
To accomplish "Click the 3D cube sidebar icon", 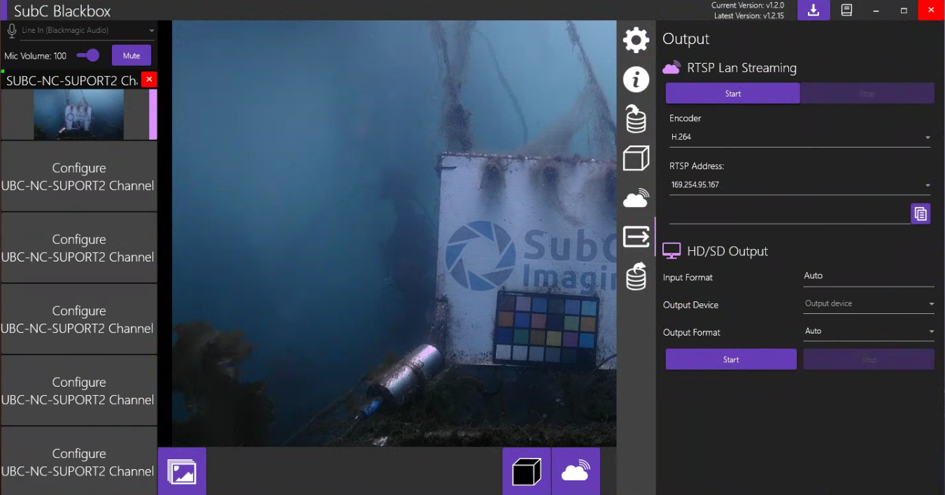I will point(636,159).
